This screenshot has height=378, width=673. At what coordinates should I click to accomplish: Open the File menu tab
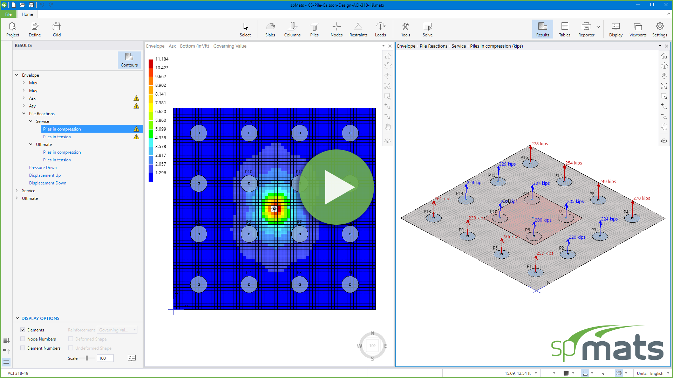point(8,14)
